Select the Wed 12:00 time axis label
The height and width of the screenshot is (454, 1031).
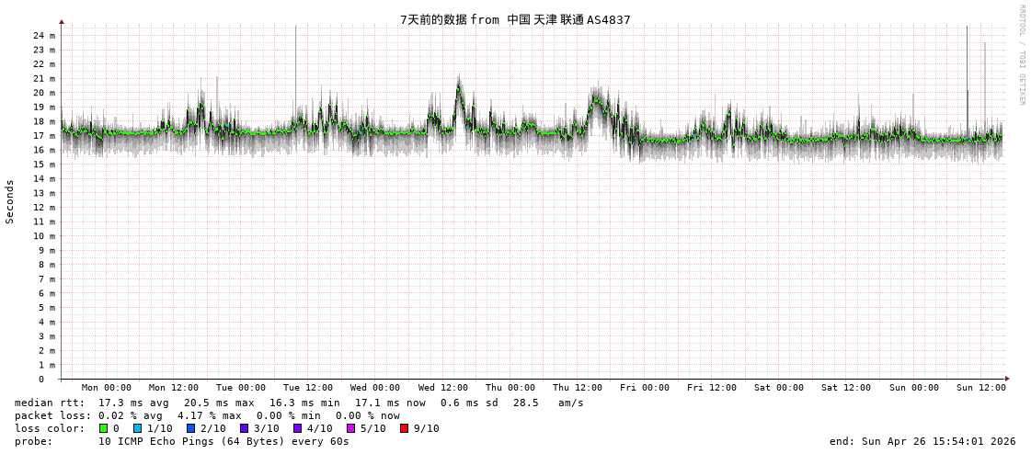click(x=442, y=388)
